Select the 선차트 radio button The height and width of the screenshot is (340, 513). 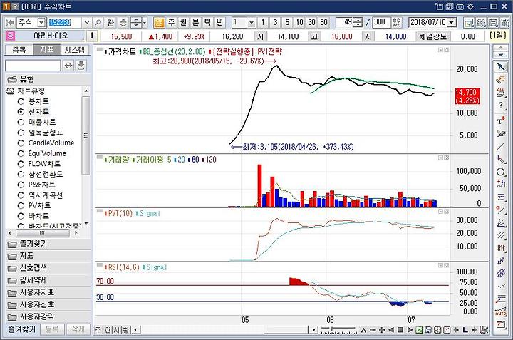coord(21,112)
